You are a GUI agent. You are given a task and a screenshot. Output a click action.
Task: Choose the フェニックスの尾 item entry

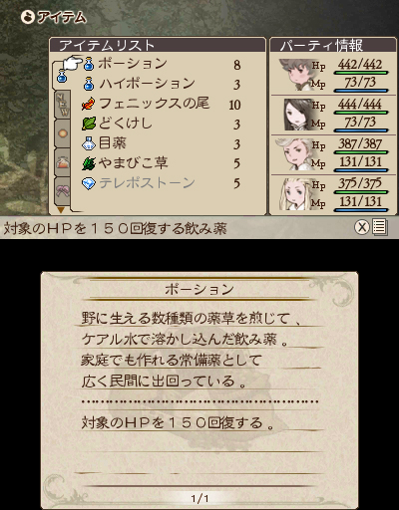tap(161, 104)
